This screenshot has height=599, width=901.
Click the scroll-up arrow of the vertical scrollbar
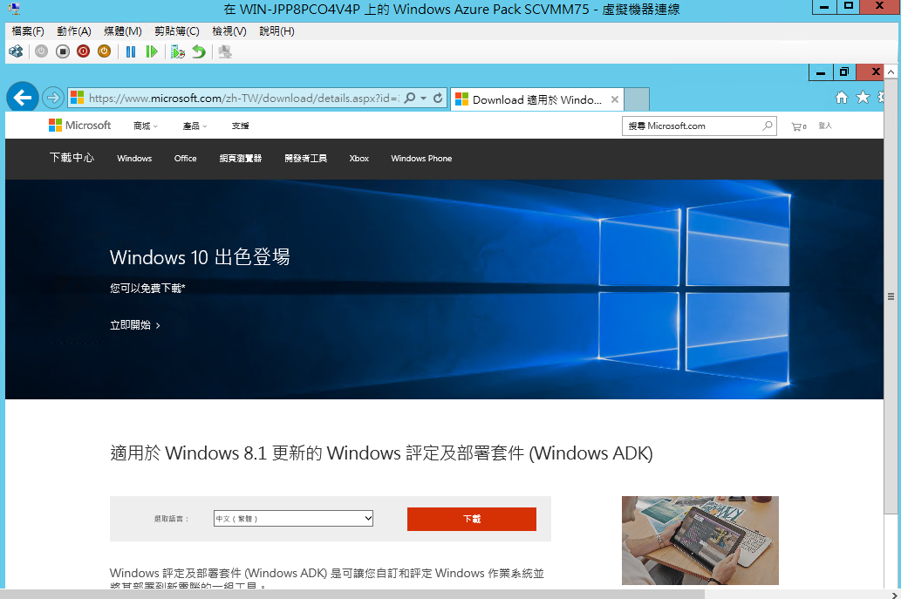click(891, 71)
